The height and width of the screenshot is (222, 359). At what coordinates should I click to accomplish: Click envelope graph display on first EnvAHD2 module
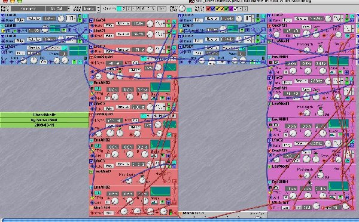(160, 88)
